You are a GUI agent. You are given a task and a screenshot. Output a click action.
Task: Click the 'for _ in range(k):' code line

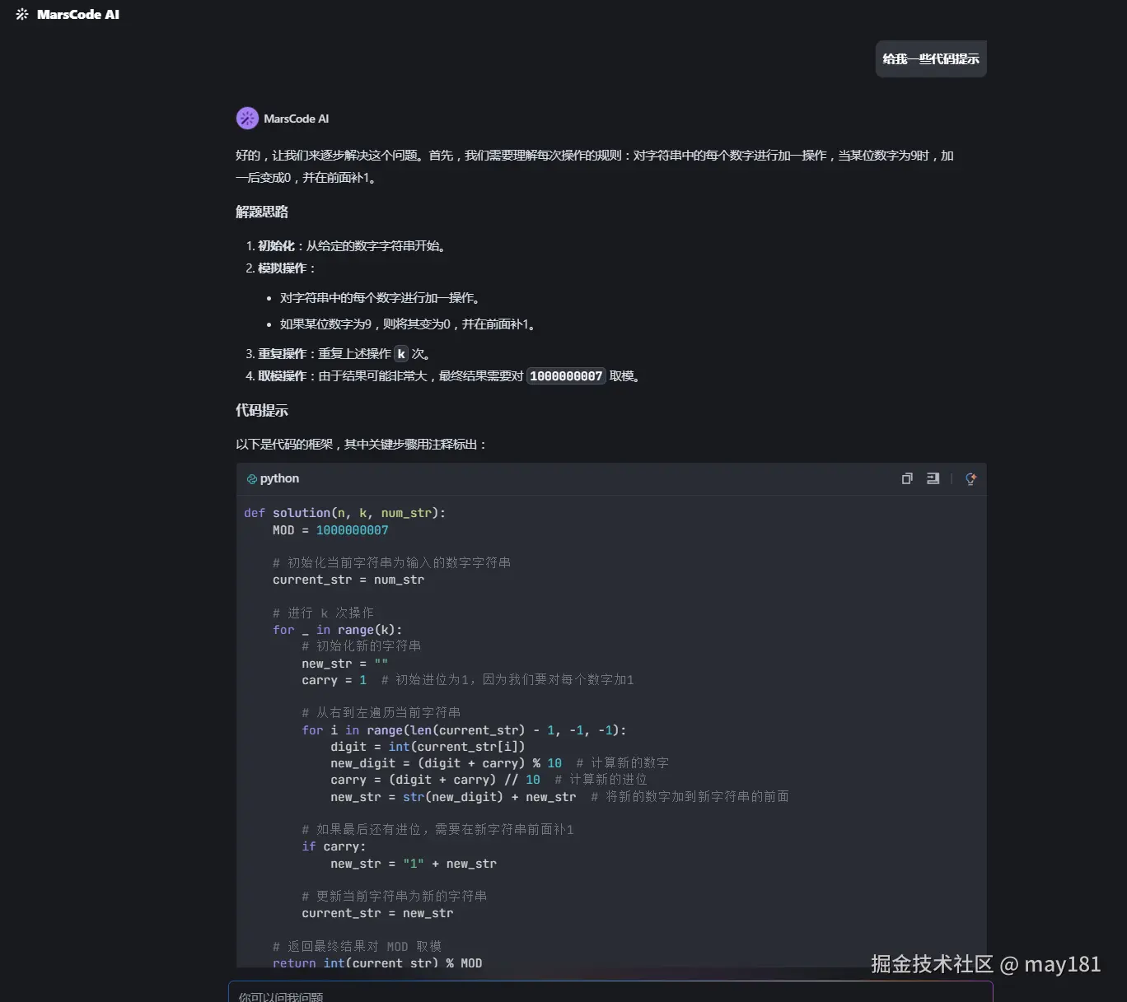pos(337,630)
